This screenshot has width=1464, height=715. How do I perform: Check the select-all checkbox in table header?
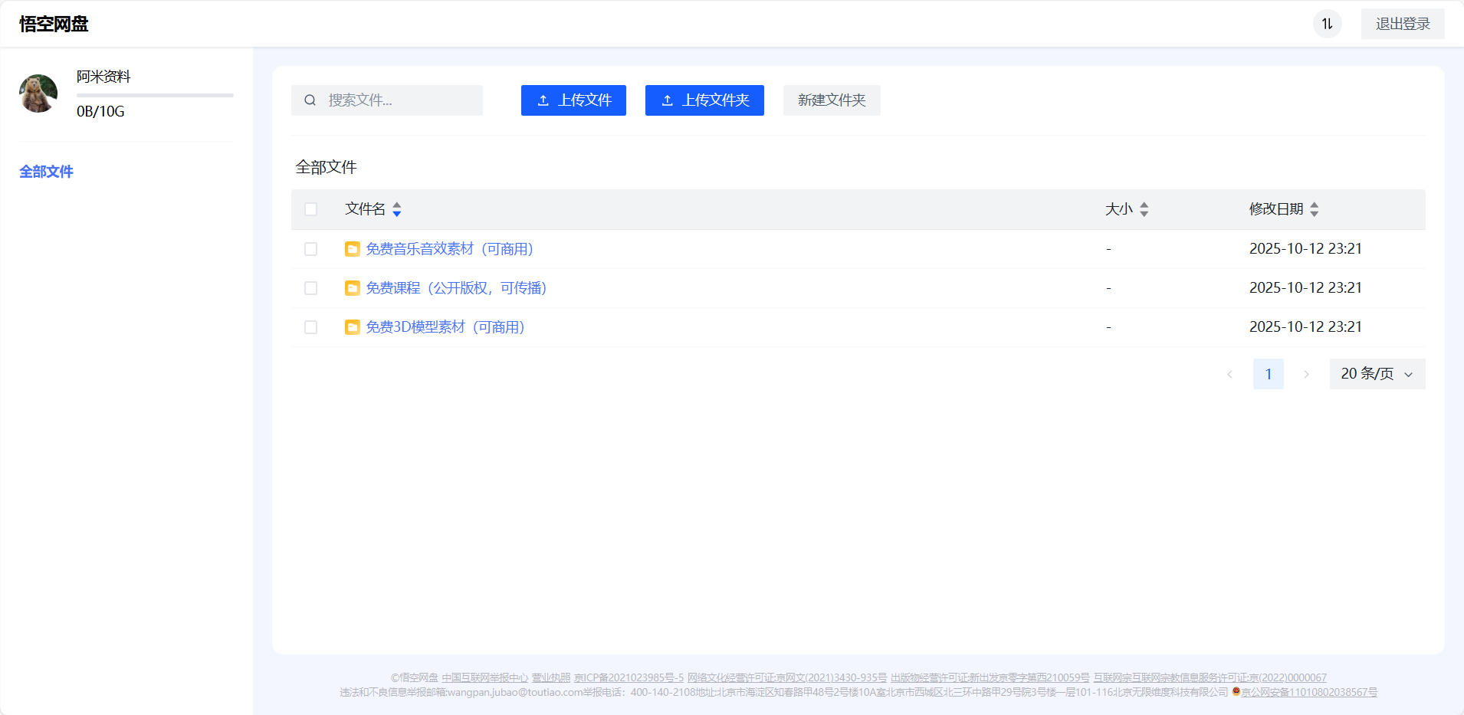point(310,208)
